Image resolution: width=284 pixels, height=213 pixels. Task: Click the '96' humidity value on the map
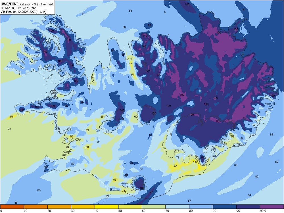coord(82,102)
